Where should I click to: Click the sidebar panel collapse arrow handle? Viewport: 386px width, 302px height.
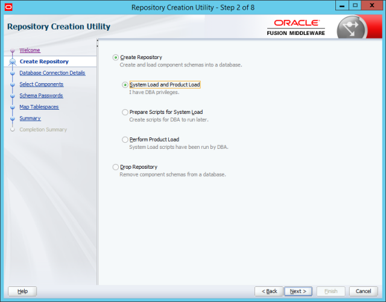point(98,43)
